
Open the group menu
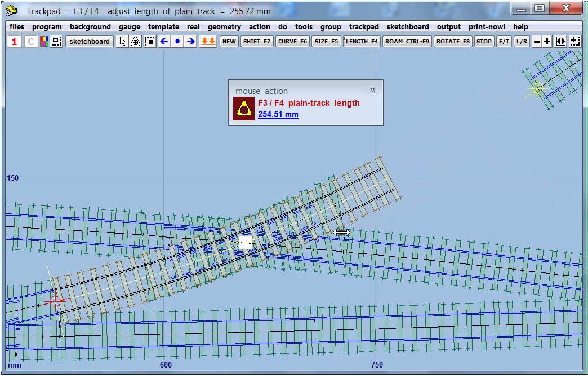[331, 26]
